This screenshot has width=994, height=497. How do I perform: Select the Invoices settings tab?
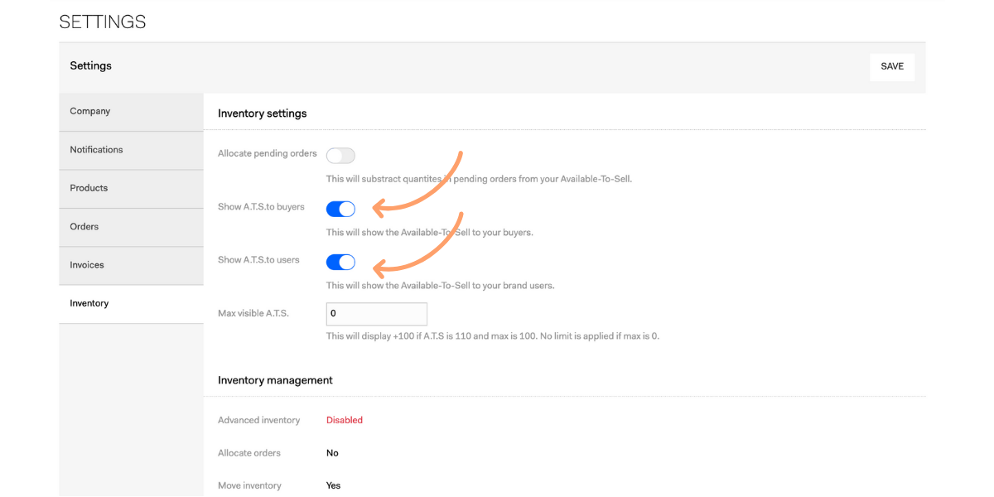pos(131,266)
